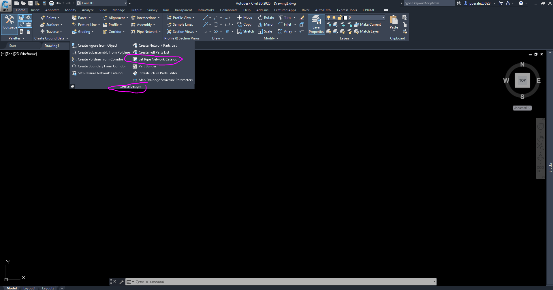Click the Make Current layer button

pos(368,24)
